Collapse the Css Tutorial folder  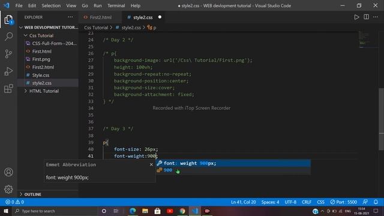click(39, 35)
